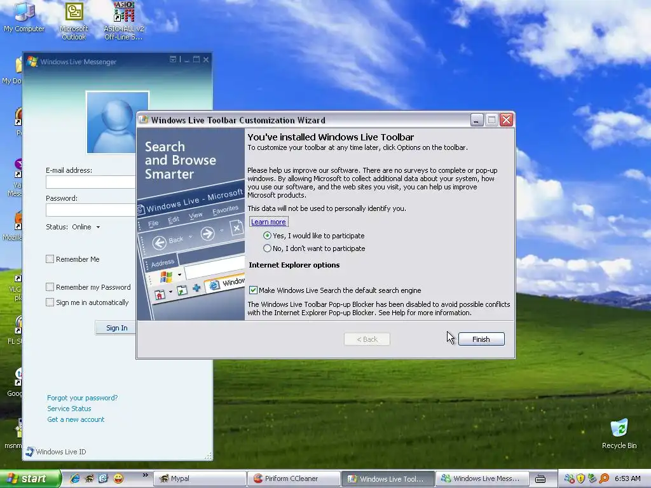Open ASIO4ALL v2 Off-Line Settings shortcut
651x488 pixels.
[124, 21]
